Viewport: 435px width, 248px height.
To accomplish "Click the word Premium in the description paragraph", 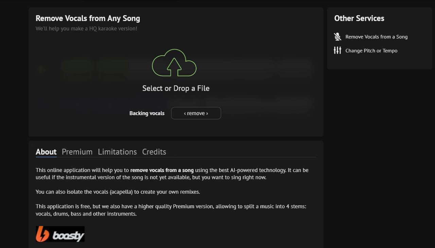I will click(184, 206).
